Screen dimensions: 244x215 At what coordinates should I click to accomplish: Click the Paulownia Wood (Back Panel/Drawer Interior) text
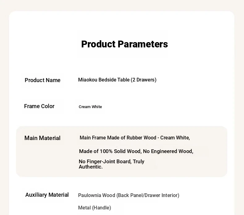click(129, 195)
